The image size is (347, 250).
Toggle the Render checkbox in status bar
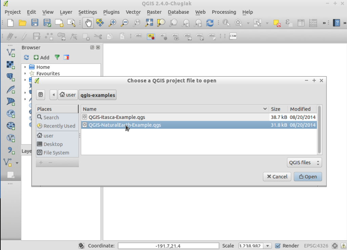[278, 246]
